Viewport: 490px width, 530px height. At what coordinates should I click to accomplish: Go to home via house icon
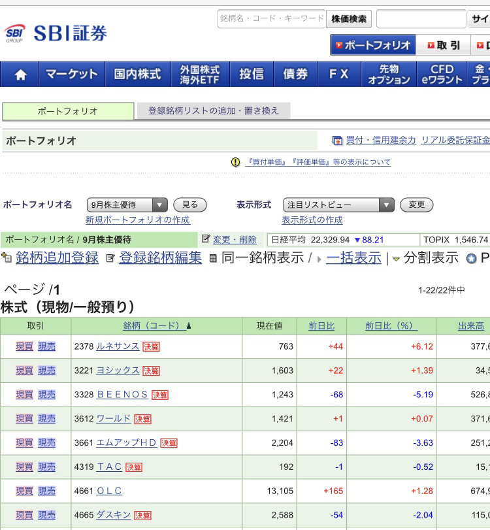tap(20, 75)
